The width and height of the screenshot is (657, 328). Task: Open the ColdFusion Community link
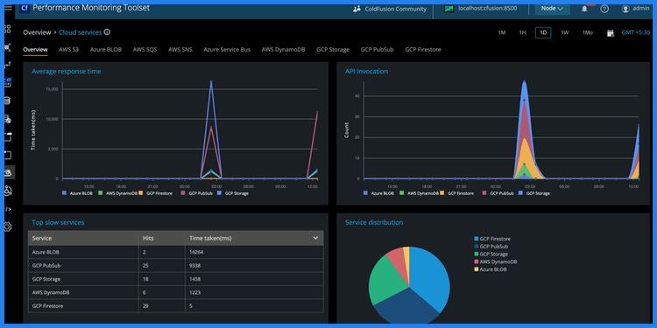(395, 9)
